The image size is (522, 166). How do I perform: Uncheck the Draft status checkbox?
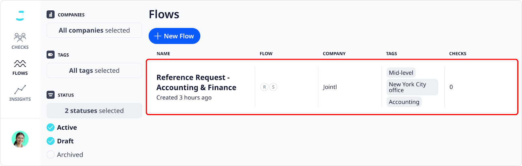[51, 141]
